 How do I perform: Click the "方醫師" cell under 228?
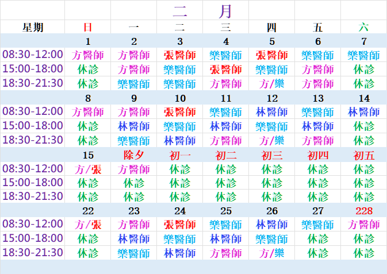363,225
